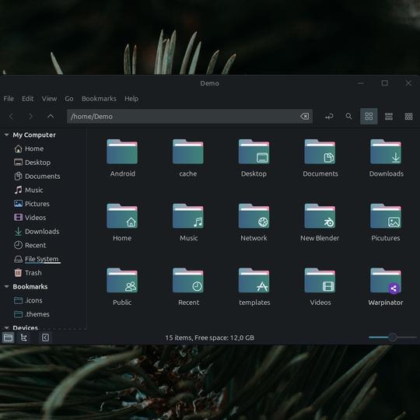Open the File menu
This screenshot has width=420, height=420.
pos(9,99)
